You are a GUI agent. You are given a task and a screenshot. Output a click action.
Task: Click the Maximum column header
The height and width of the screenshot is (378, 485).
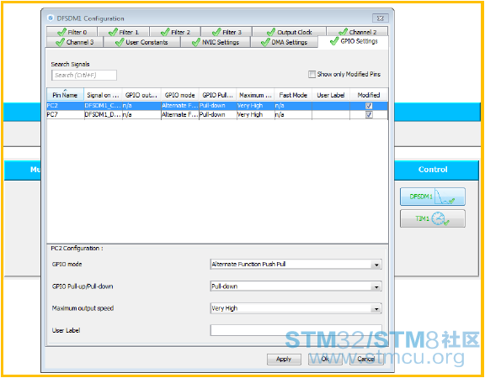coord(255,95)
